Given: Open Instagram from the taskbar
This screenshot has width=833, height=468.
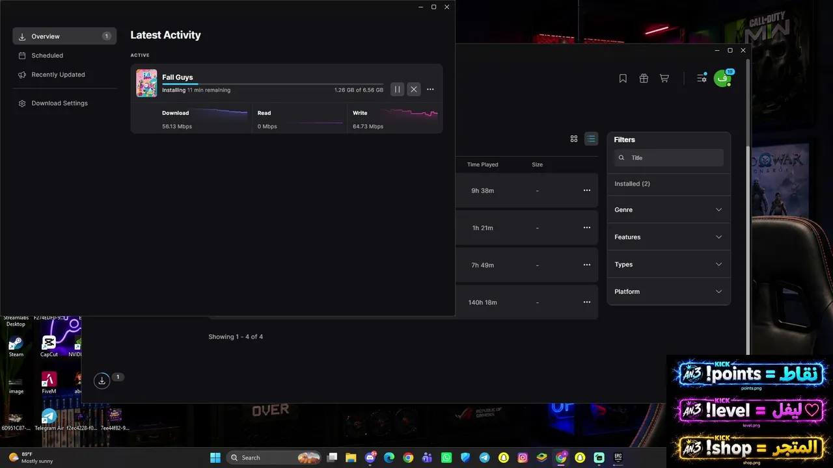Looking at the screenshot, I should click(523, 458).
